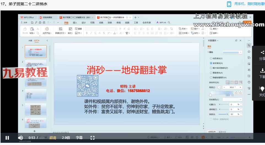The width and height of the screenshot is (265, 145).
Task: Check 隐藏背景图形(H) checkbox
Action: pyautogui.click(x=211, y=77)
